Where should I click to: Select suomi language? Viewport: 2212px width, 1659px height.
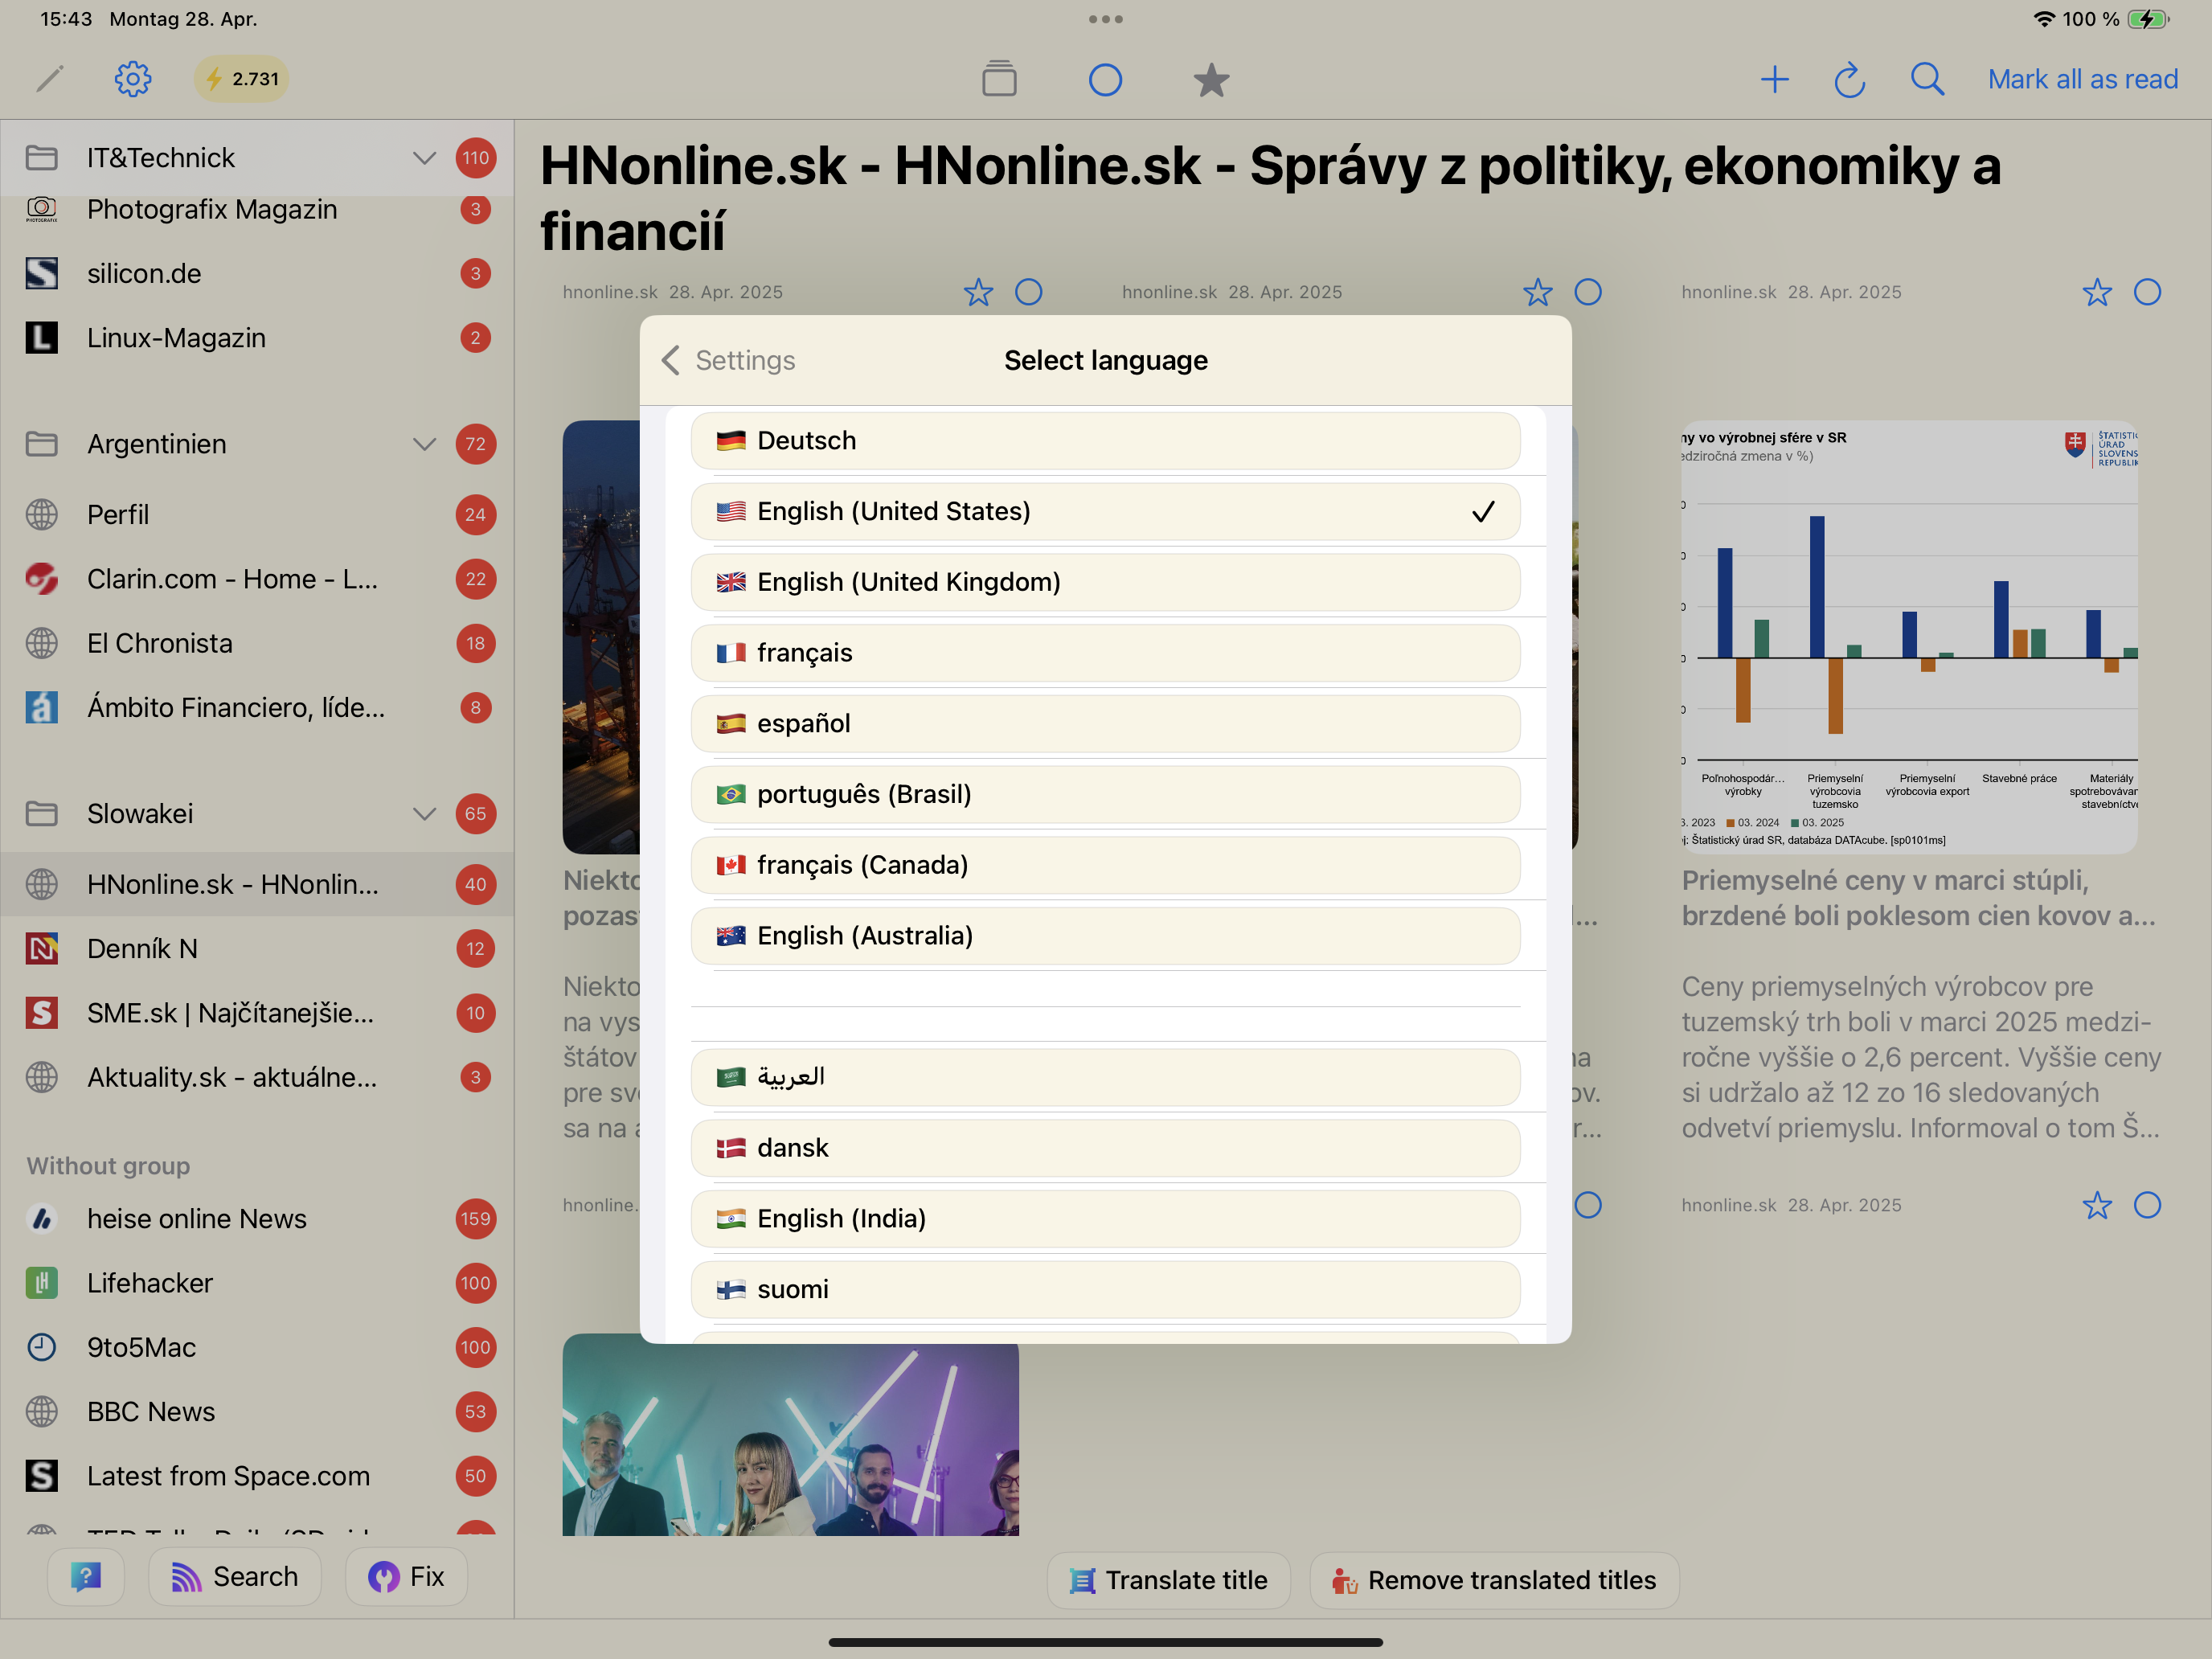click(x=1105, y=1289)
